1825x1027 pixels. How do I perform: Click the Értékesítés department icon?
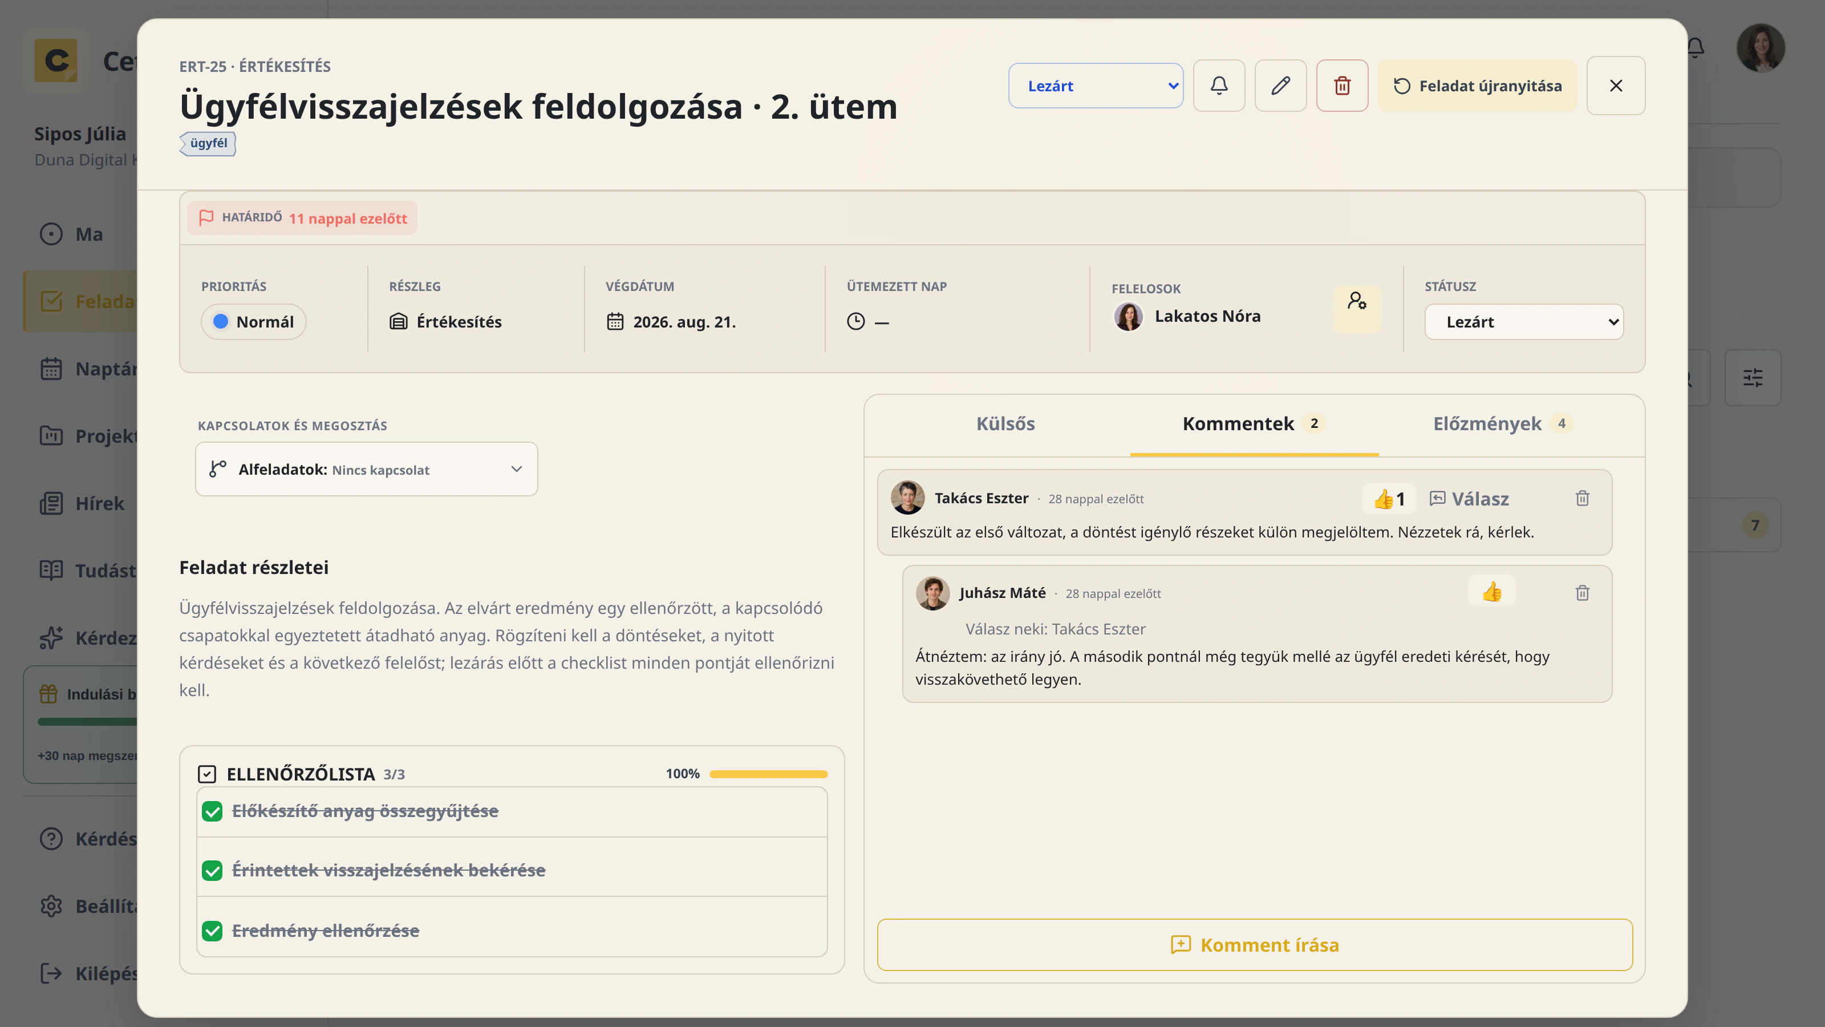pos(398,322)
